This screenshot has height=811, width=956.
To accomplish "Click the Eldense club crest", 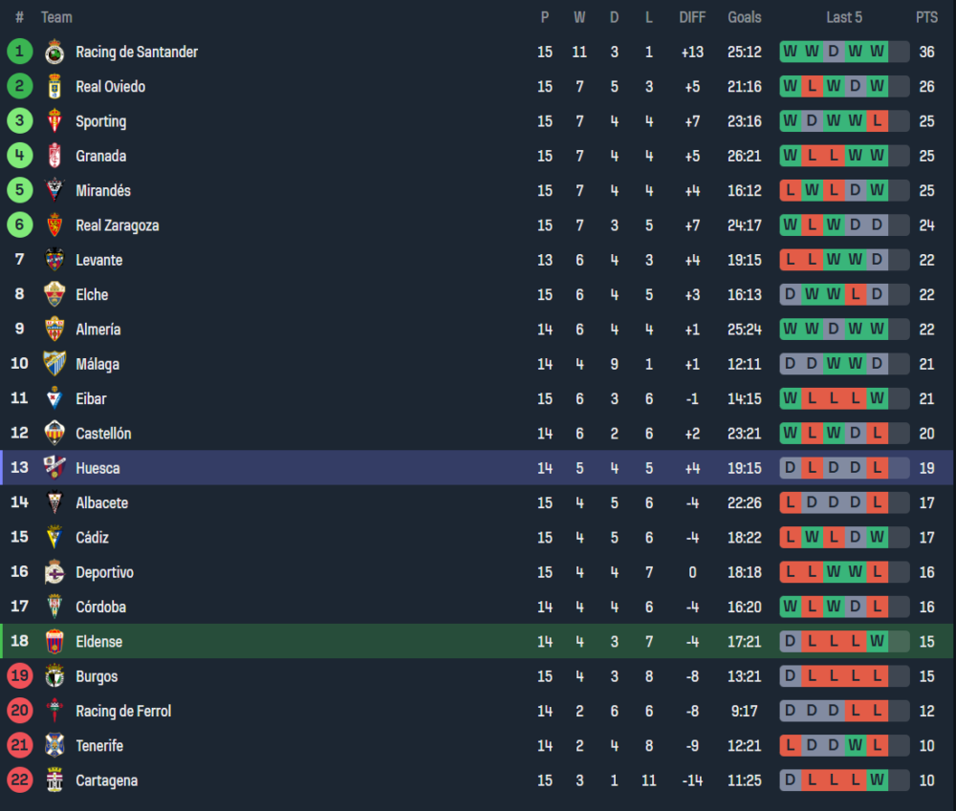I will pyautogui.click(x=54, y=642).
